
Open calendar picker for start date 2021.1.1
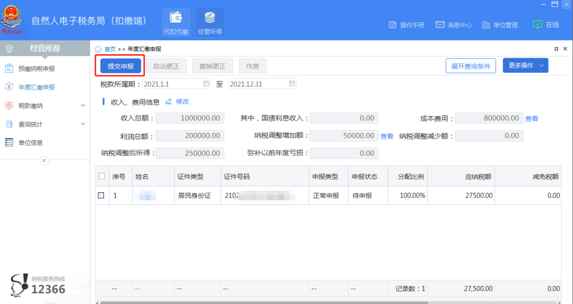click(x=206, y=84)
